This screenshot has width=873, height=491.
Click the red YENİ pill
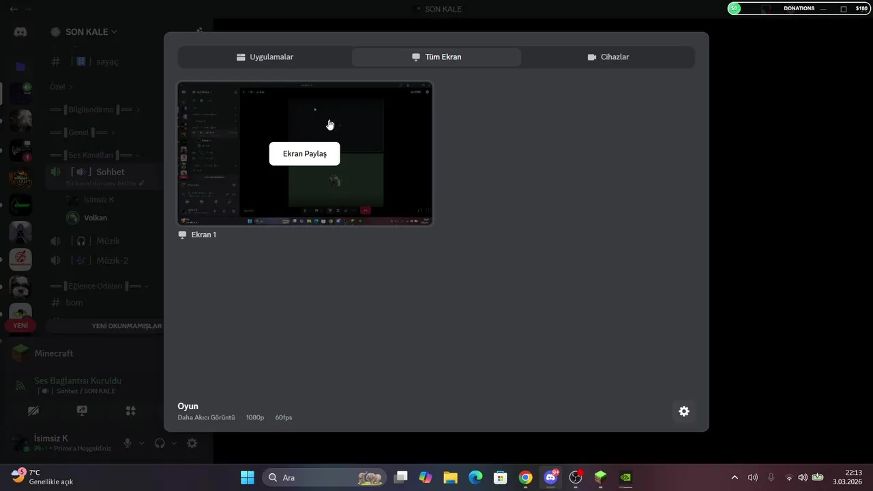tap(20, 326)
